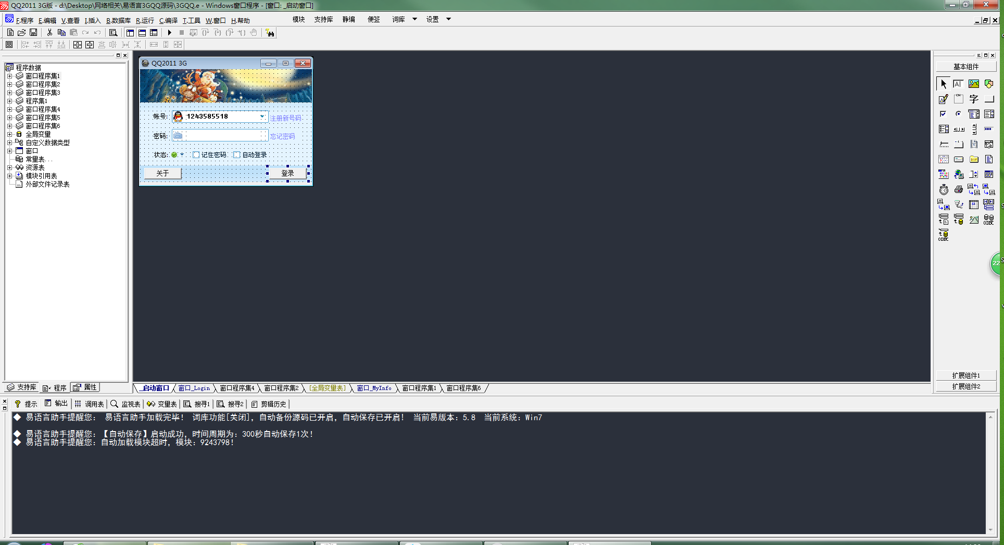Select the picture box component icon
Image resolution: width=1004 pixels, height=545 pixels.
coord(973,84)
